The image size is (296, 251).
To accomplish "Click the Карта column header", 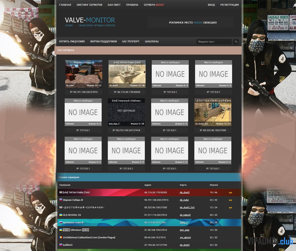I will [x=183, y=185].
